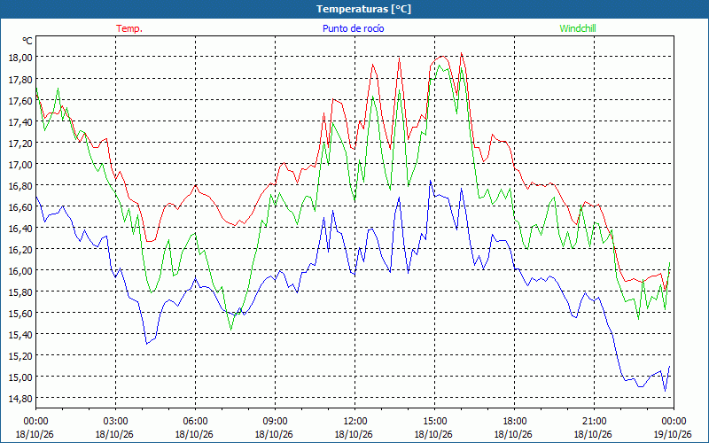The image size is (709, 443).
Task: Click the 15,00 y-axis value
Action: click(x=20, y=377)
